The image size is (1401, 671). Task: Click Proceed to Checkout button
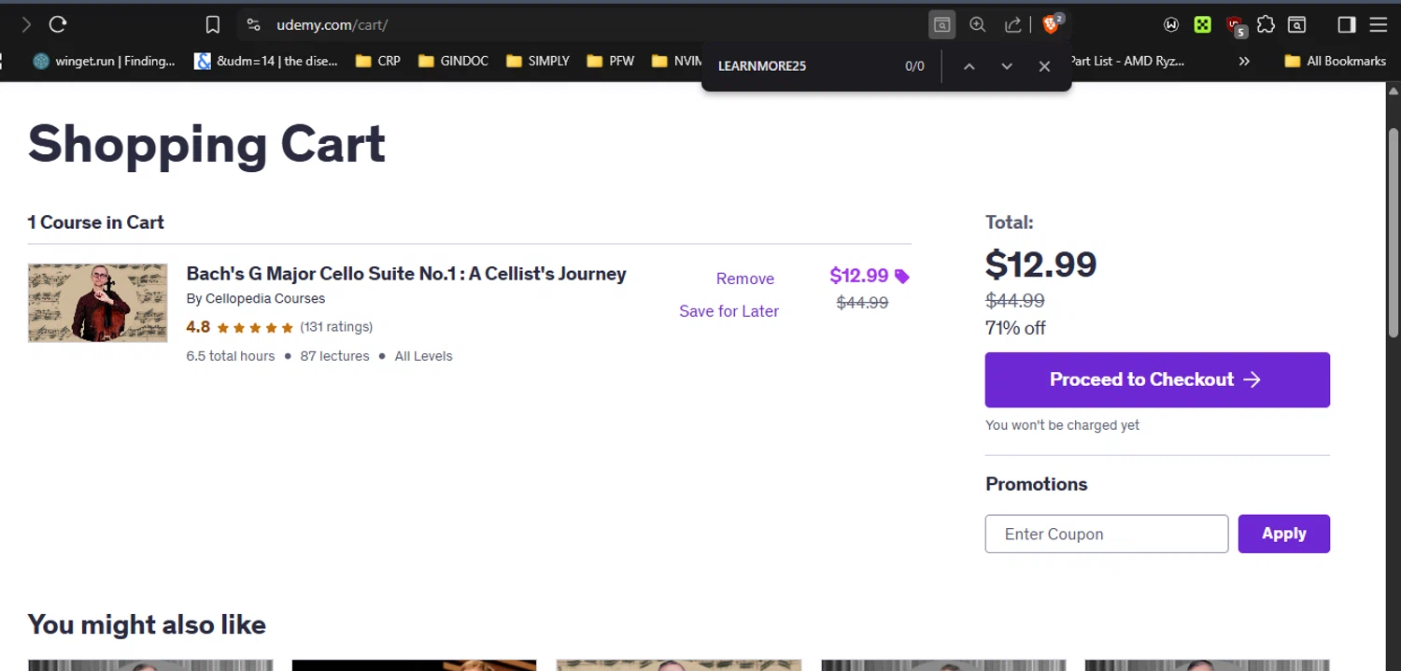point(1157,379)
